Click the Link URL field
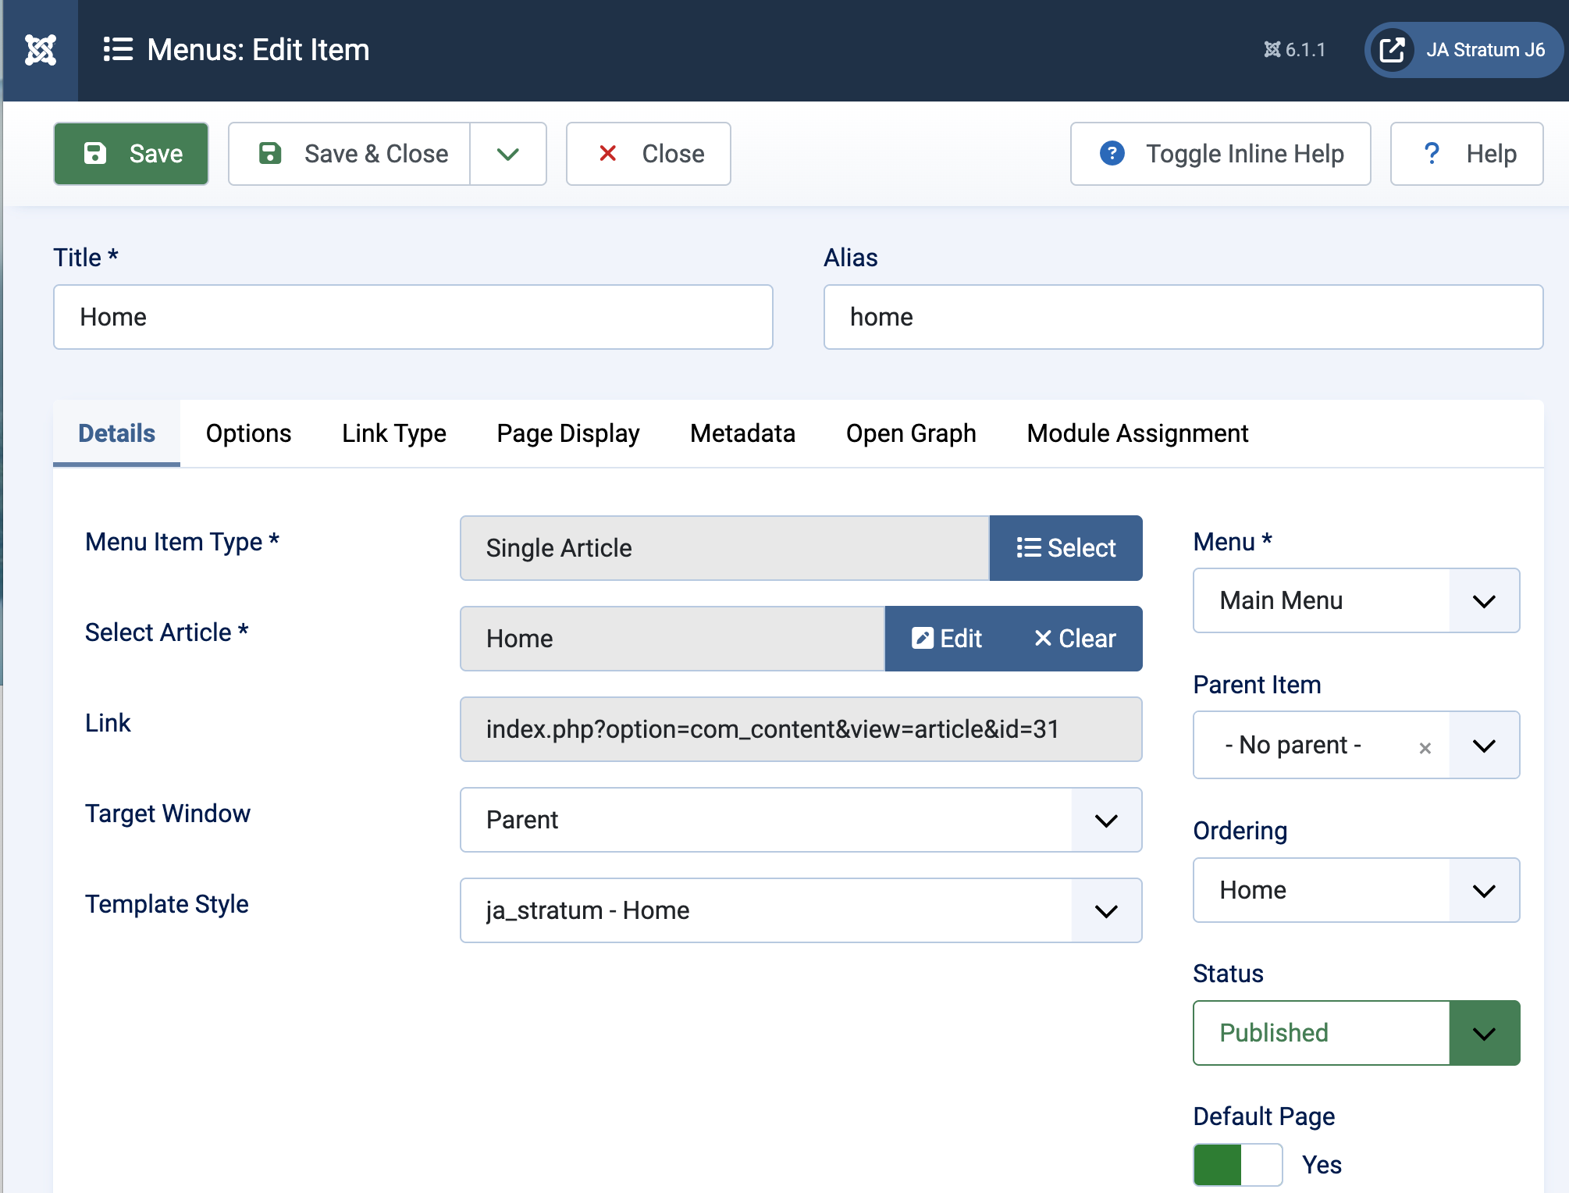 tap(801, 729)
